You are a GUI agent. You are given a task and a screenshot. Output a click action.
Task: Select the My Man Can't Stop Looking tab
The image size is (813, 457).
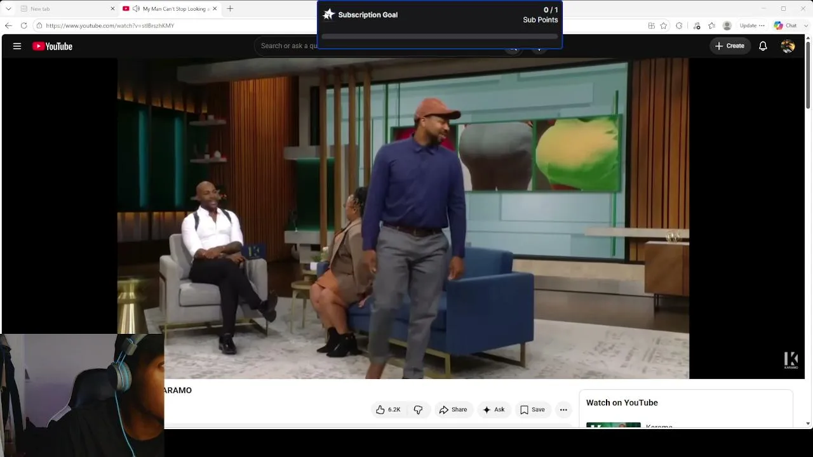pos(170,9)
